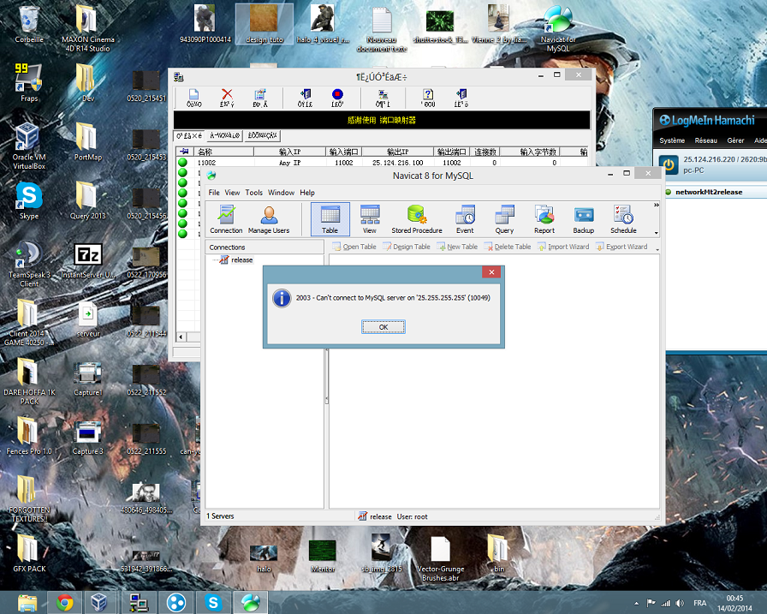The width and height of the screenshot is (767, 614).
Task: Open the PortMap folder on desktop
Action: pyautogui.click(x=88, y=142)
